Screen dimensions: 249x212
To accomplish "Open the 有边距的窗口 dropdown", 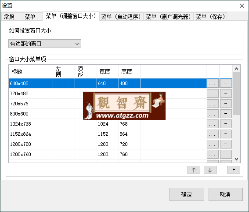I will 45,44.
